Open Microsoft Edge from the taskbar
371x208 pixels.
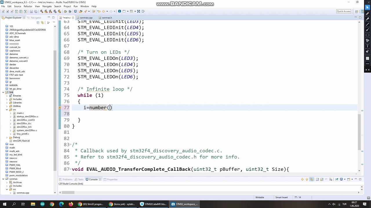point(61,204)
